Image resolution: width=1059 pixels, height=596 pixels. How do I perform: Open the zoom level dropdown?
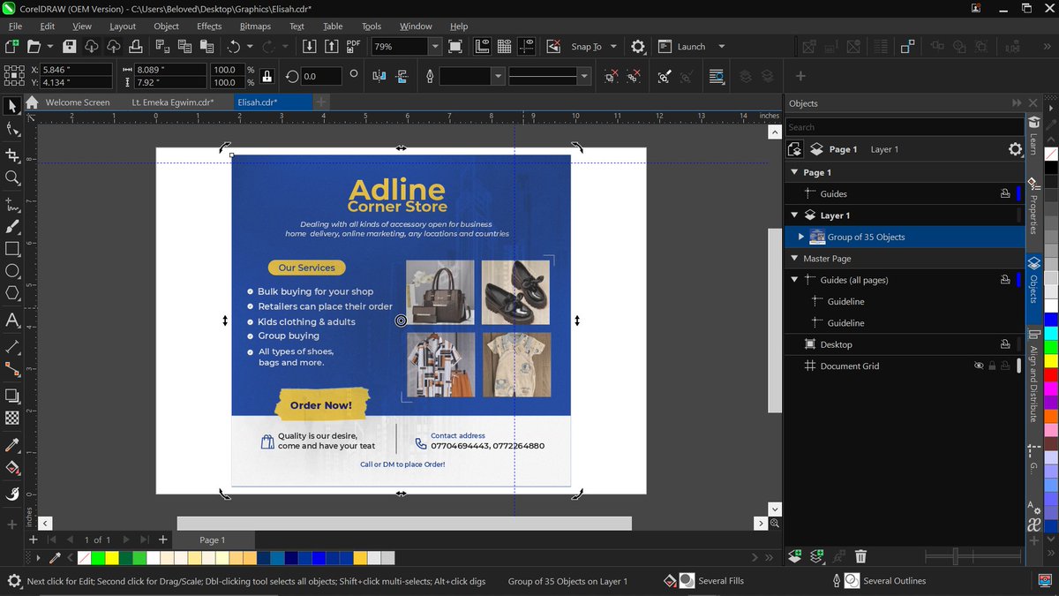click(x=434, y=47)
